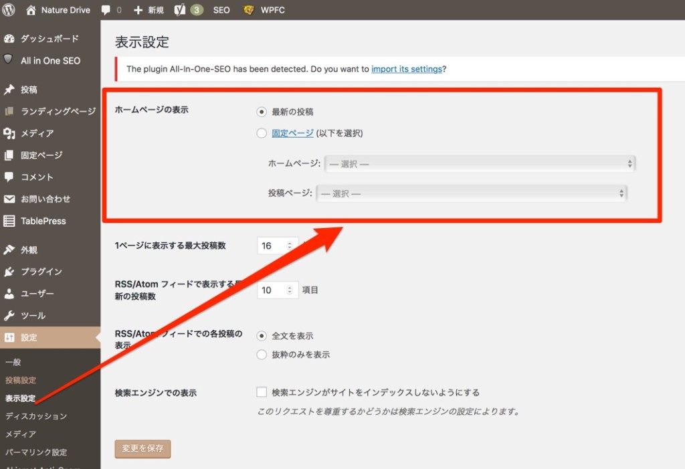The width and height of the screenshot is (685, 469).
Task: Check 検索エンジンがサイトをインデックスしない checkbox
Action: [x=262, y=392]
